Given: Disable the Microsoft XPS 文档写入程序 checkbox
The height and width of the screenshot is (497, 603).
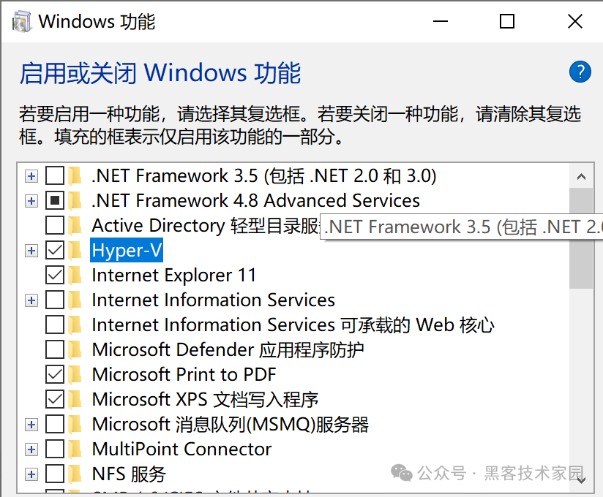Looking at the screenshot, I should [55, 400].
